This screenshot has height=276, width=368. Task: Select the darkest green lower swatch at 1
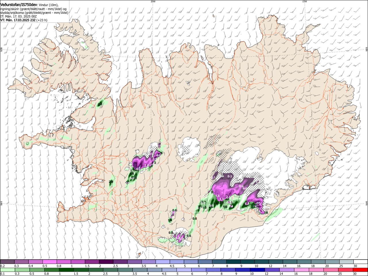66,270
